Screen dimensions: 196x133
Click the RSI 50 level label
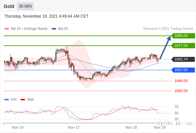pos(176,113)
